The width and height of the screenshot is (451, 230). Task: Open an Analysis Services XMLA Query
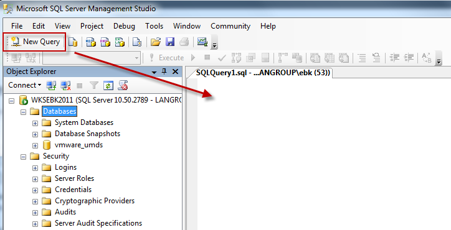[x=120, y=42]
